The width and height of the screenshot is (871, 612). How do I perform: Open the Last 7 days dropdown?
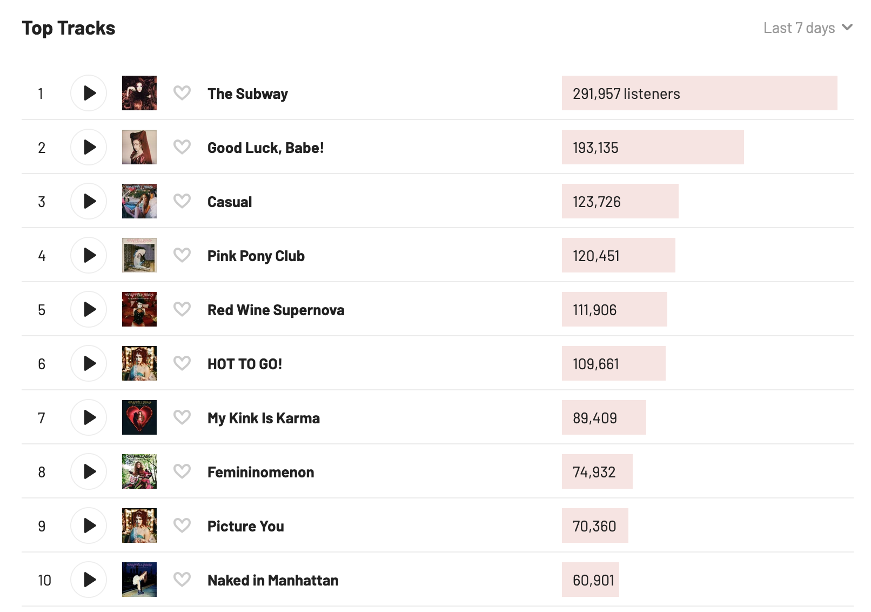pyautogui.click(x=807, y=28)
